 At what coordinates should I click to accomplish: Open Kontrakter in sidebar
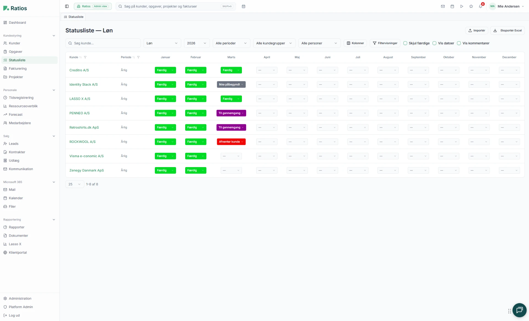(29, 152)
